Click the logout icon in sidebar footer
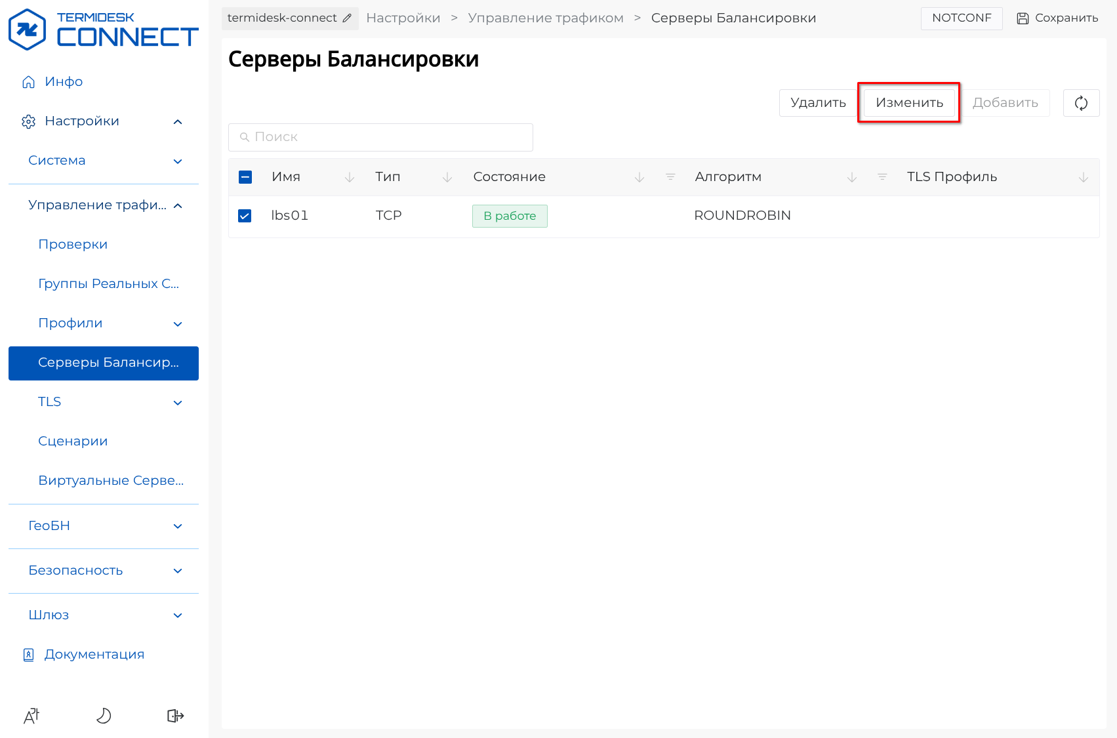Image resolution: width=1117 pixels, height=738 pixels. tap(175, 716)
